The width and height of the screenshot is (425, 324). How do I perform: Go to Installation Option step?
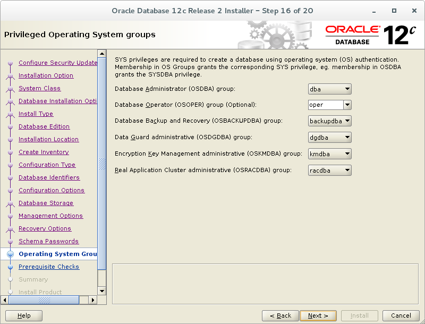(46, 75)
